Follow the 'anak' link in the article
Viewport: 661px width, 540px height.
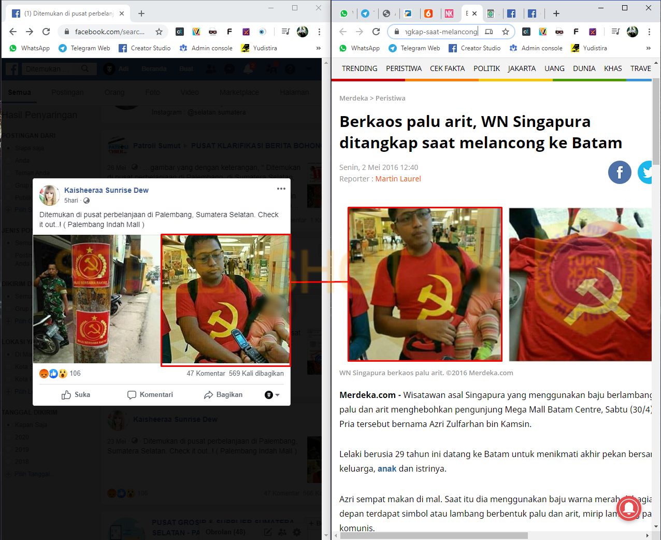click(387, 468)
